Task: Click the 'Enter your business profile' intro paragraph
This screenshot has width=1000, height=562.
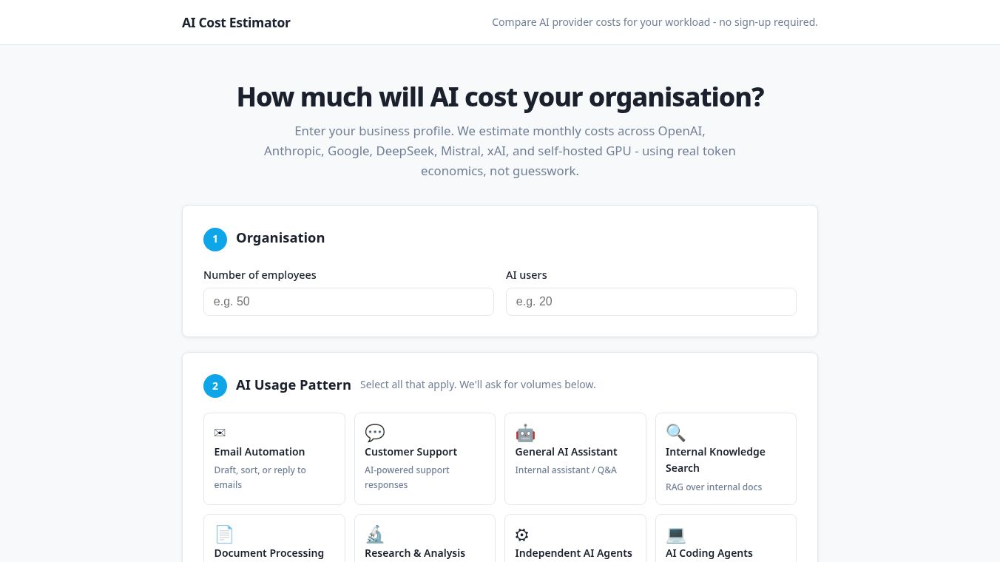Action: [500, 151]
